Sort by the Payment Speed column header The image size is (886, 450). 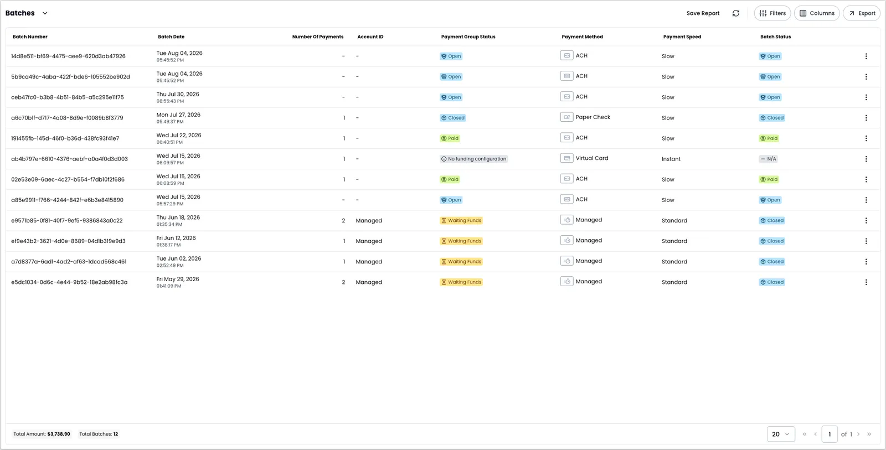[682, 37]
